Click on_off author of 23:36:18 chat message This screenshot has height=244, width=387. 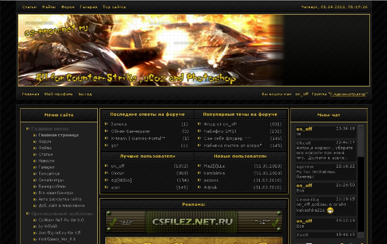pyautogui.click(x=305, y=129)
